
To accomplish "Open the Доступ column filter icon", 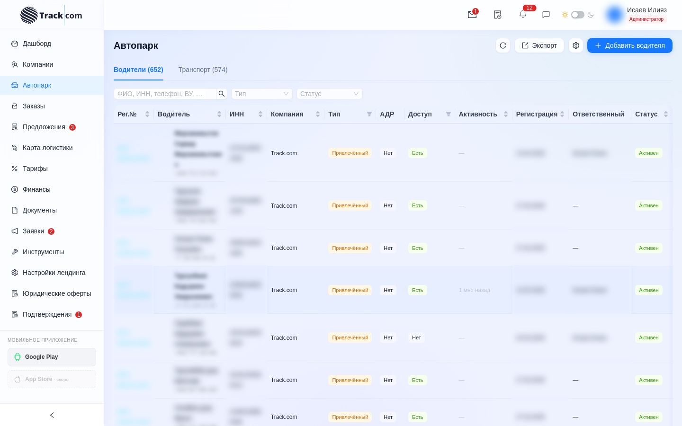I will [x=449, y=114].
